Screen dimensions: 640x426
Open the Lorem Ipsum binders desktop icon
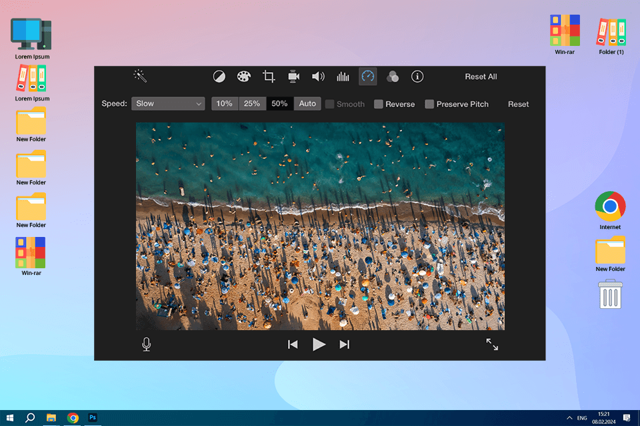click(x=32, y=83)
